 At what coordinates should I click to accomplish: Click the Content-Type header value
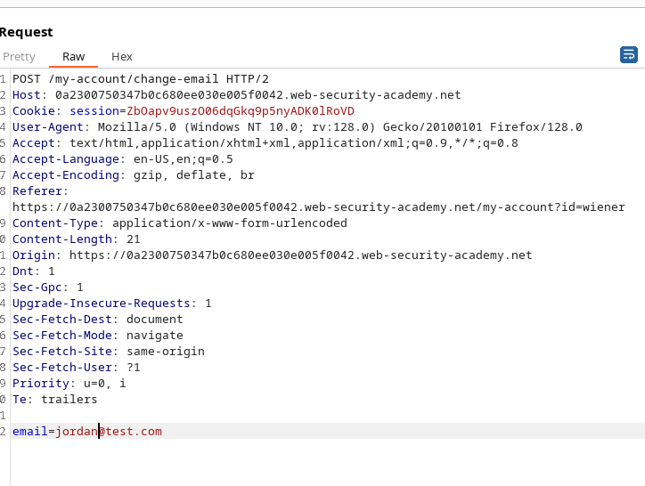pos(230,223)
